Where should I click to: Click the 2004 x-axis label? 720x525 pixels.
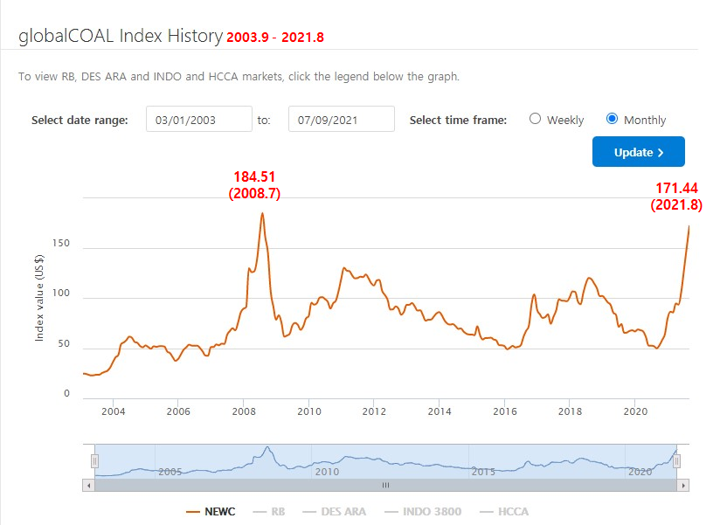coord(113,411)
